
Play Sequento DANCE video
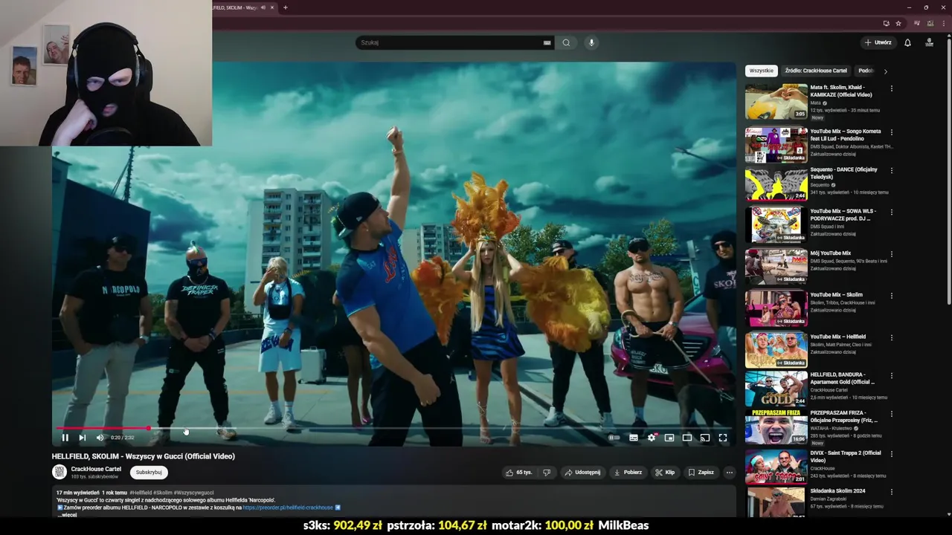pos(776,184)
